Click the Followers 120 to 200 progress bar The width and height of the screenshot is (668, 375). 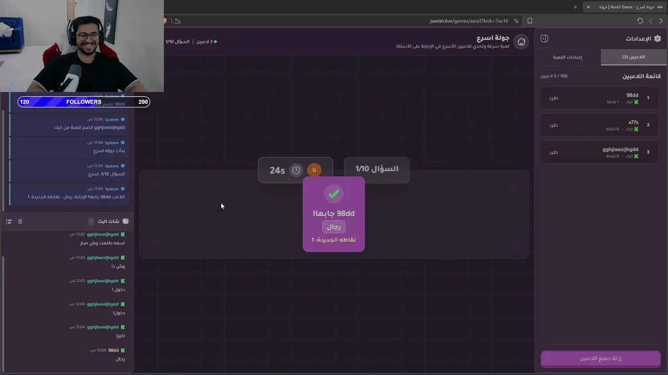coord(83,102)
